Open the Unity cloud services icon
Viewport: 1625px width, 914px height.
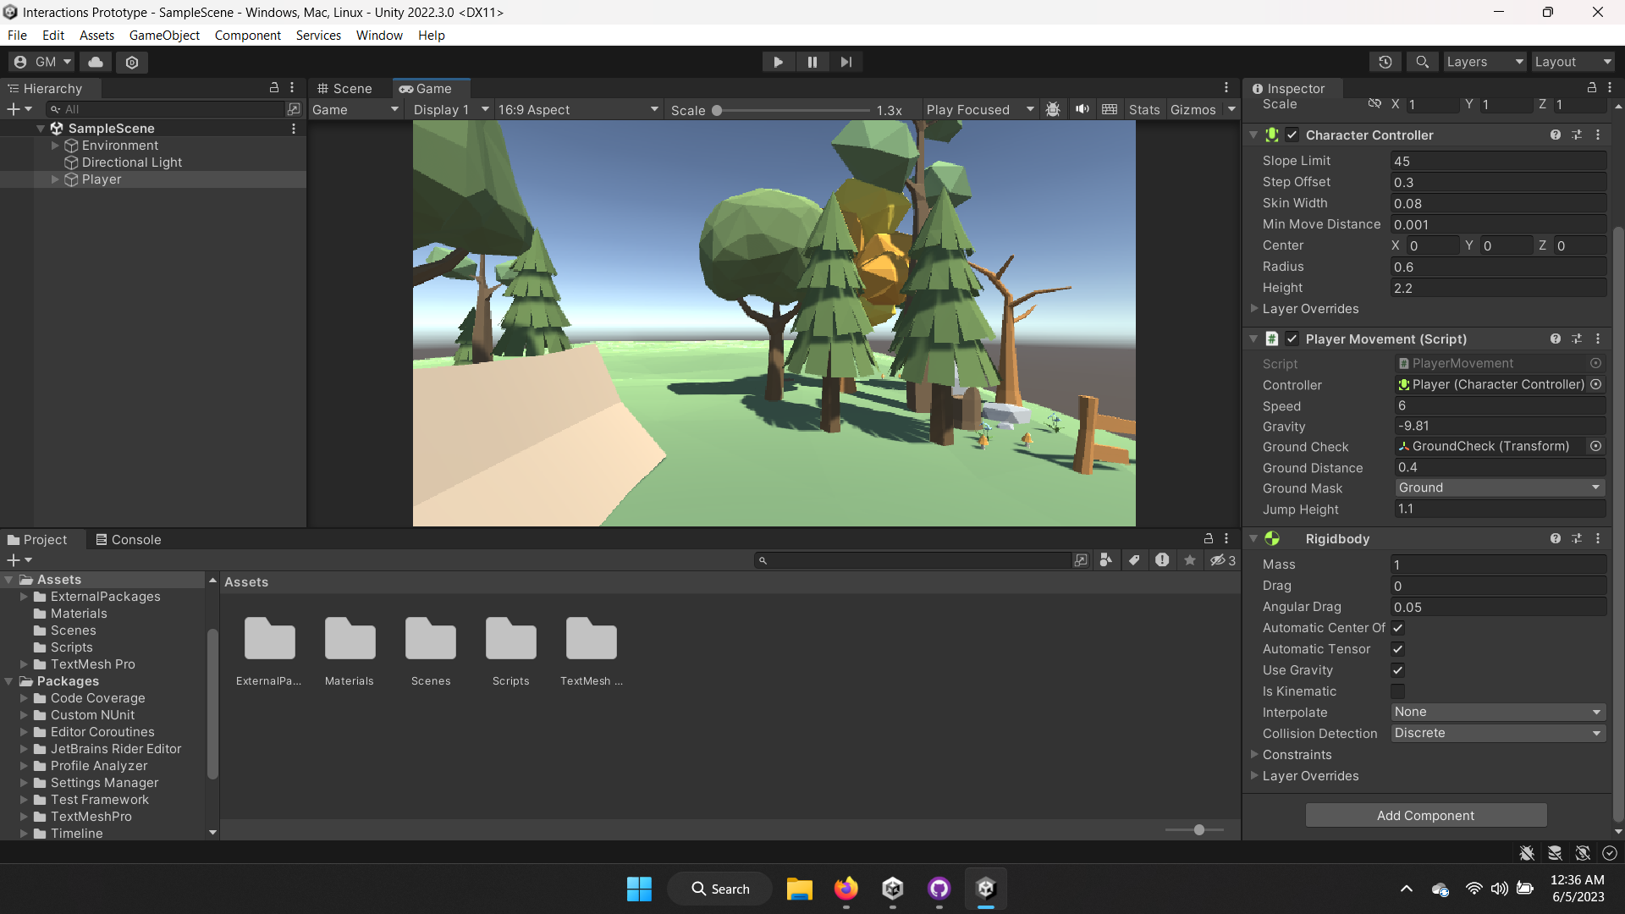[x=94, y=62]
